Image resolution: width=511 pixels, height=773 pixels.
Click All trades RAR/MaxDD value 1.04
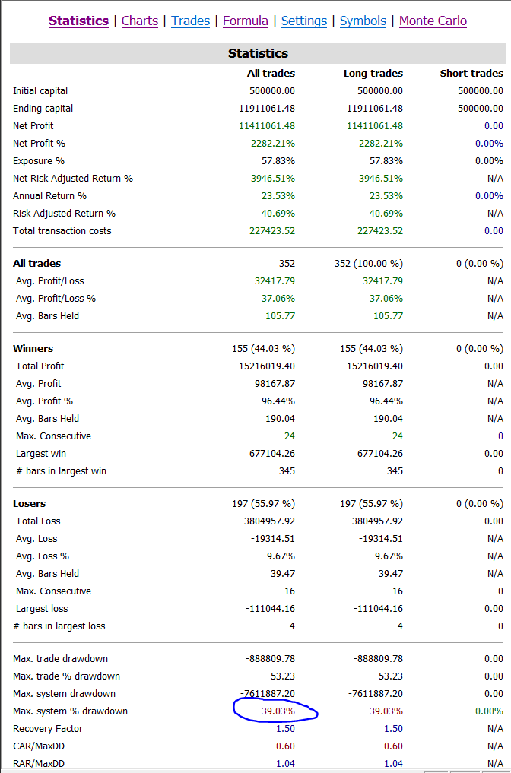(285, 764)
